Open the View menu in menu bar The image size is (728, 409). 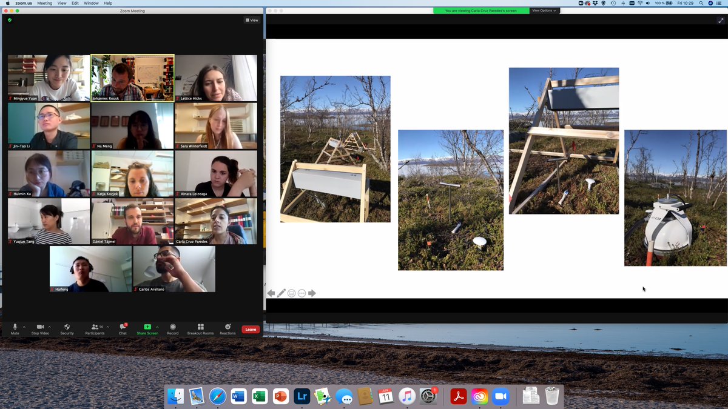[62, 3]
